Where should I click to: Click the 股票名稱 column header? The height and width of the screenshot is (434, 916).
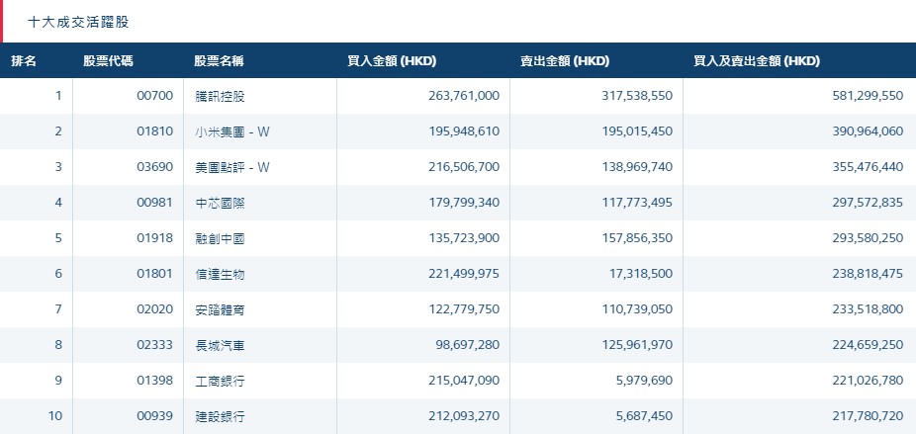219,60
